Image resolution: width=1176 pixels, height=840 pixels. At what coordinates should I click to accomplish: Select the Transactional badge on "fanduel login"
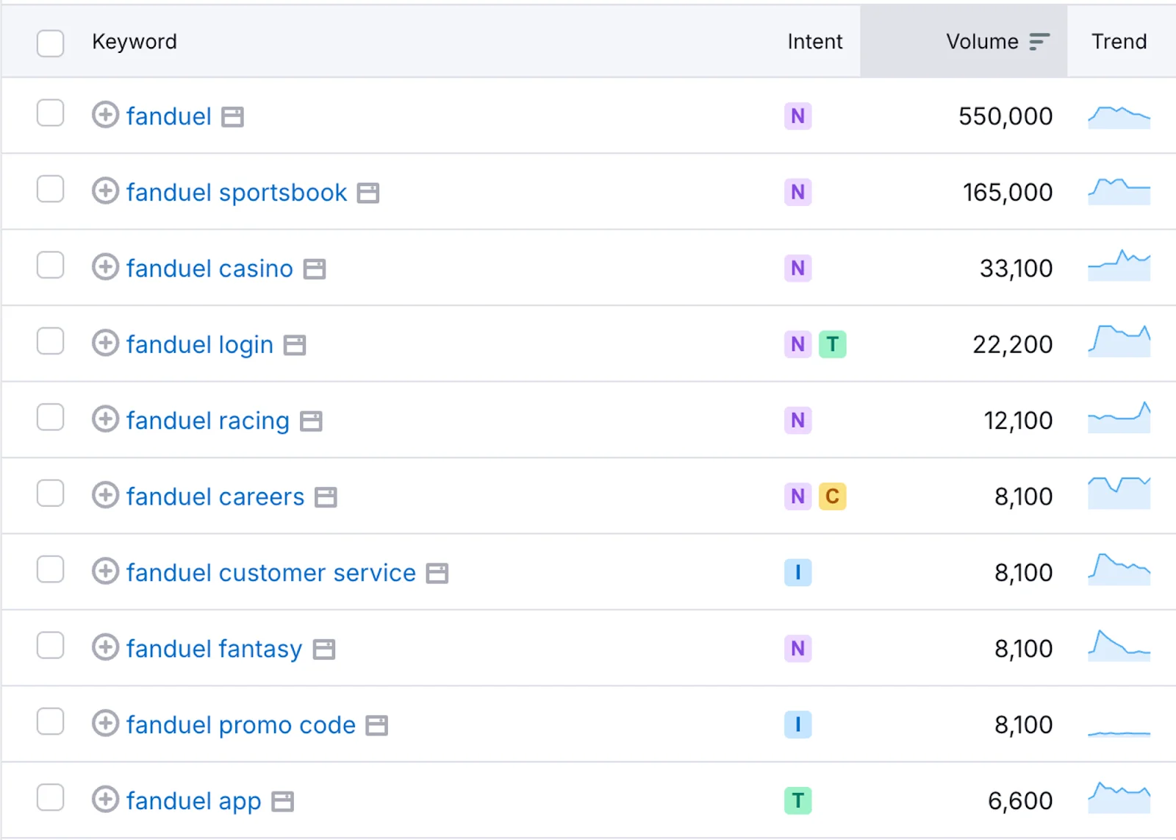pos(833,344)
